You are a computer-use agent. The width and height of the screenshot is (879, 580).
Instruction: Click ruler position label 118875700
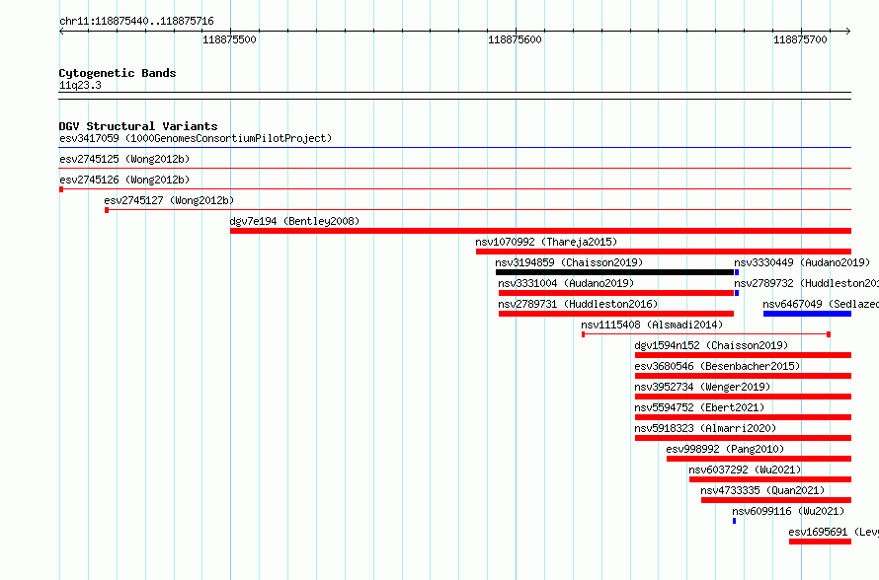[x=800, y=39]
